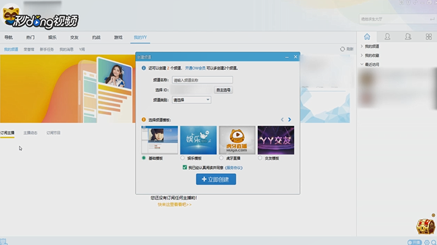
Task: Switch to the 交友 tab
Action: pyautogui.click(x=74, y=37)
